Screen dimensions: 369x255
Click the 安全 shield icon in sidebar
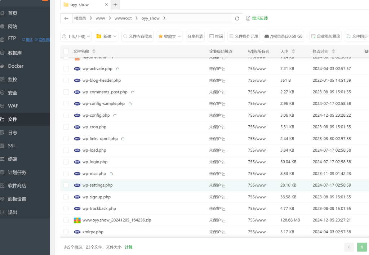tap(3, 93)
